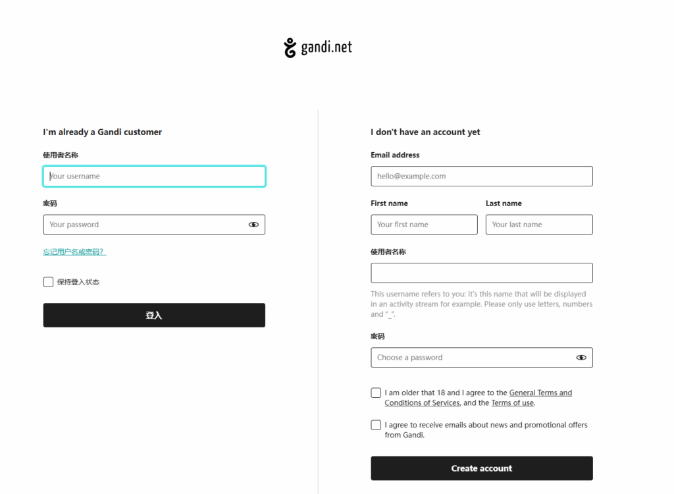Click the 'Last name' label text

[504, 204]
